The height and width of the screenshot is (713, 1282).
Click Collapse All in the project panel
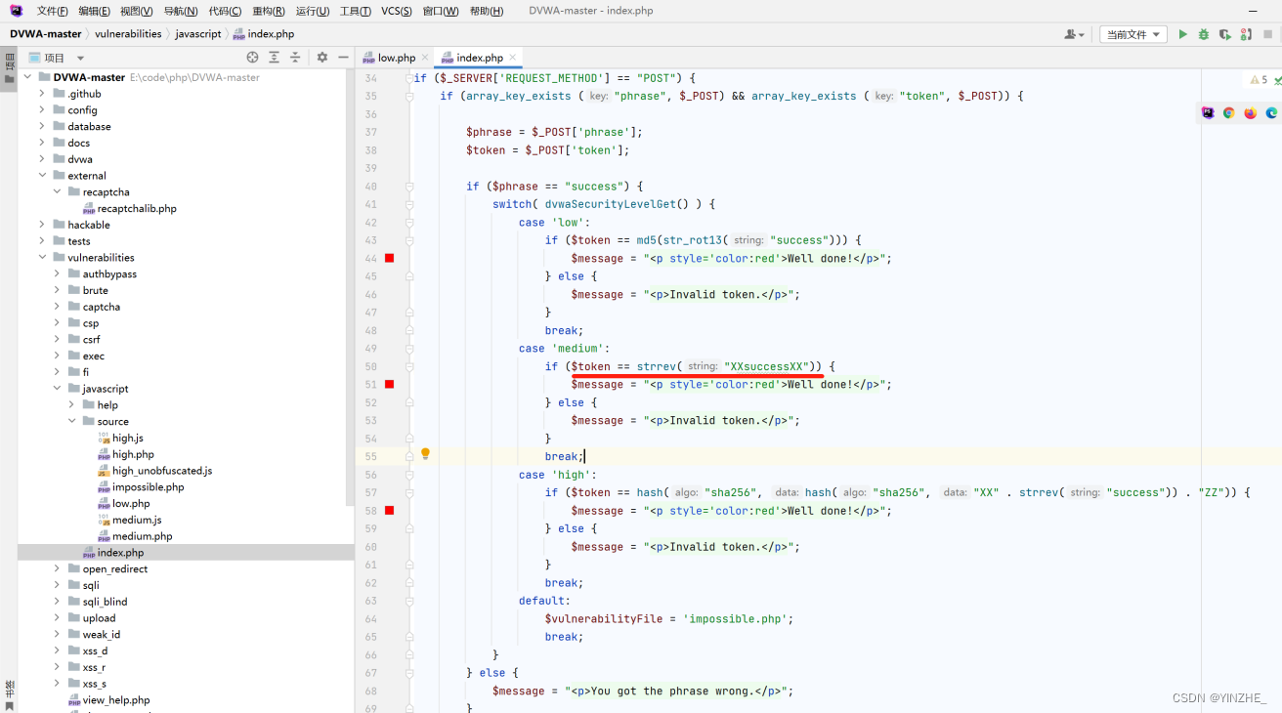tap(295, 58)
